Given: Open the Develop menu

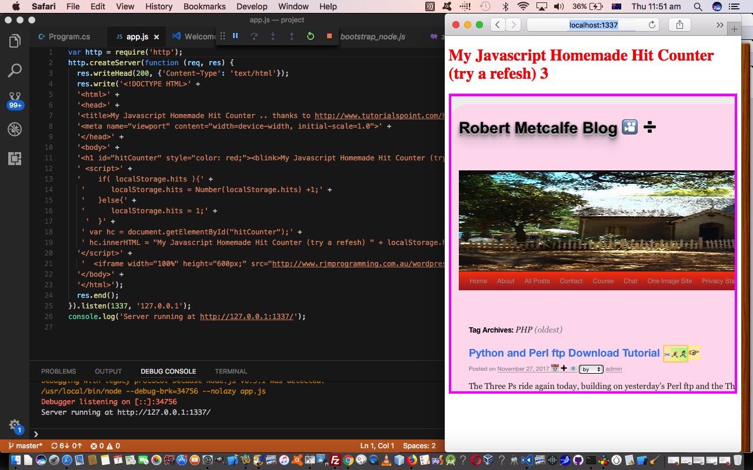Looking at the screenshot, I should click(x=252, y=6).
